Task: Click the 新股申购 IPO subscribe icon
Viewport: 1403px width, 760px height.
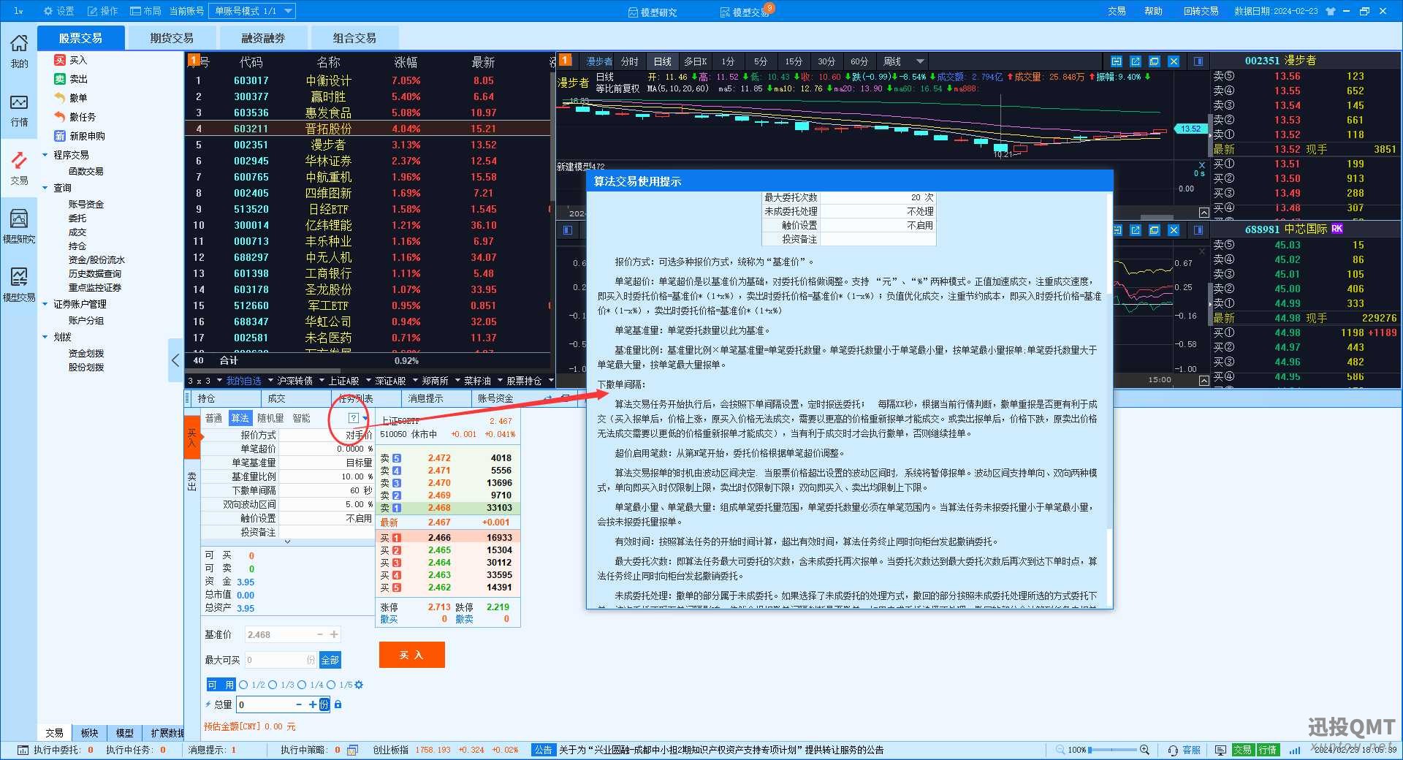Action: point(60,136)
